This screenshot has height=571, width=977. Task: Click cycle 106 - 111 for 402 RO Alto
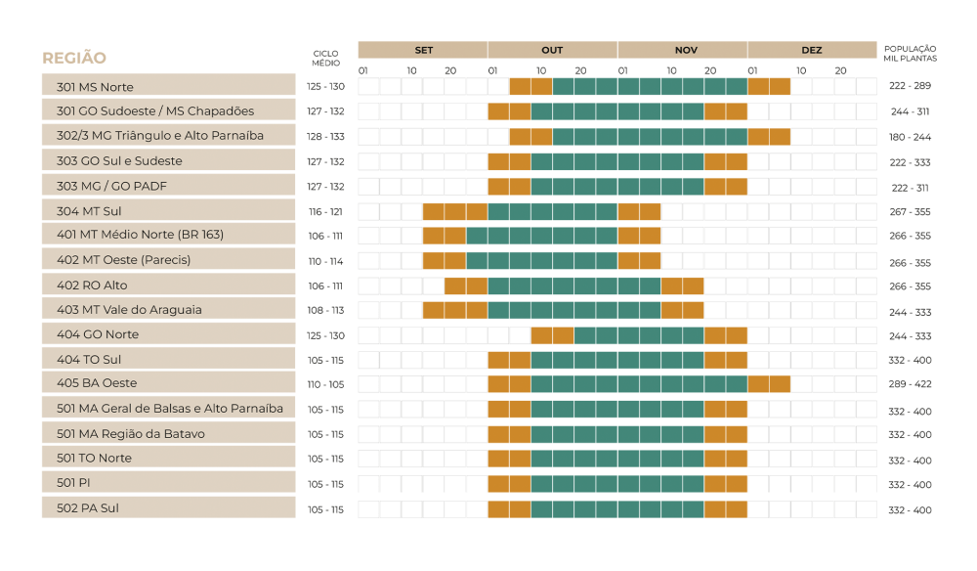(326, 286)
